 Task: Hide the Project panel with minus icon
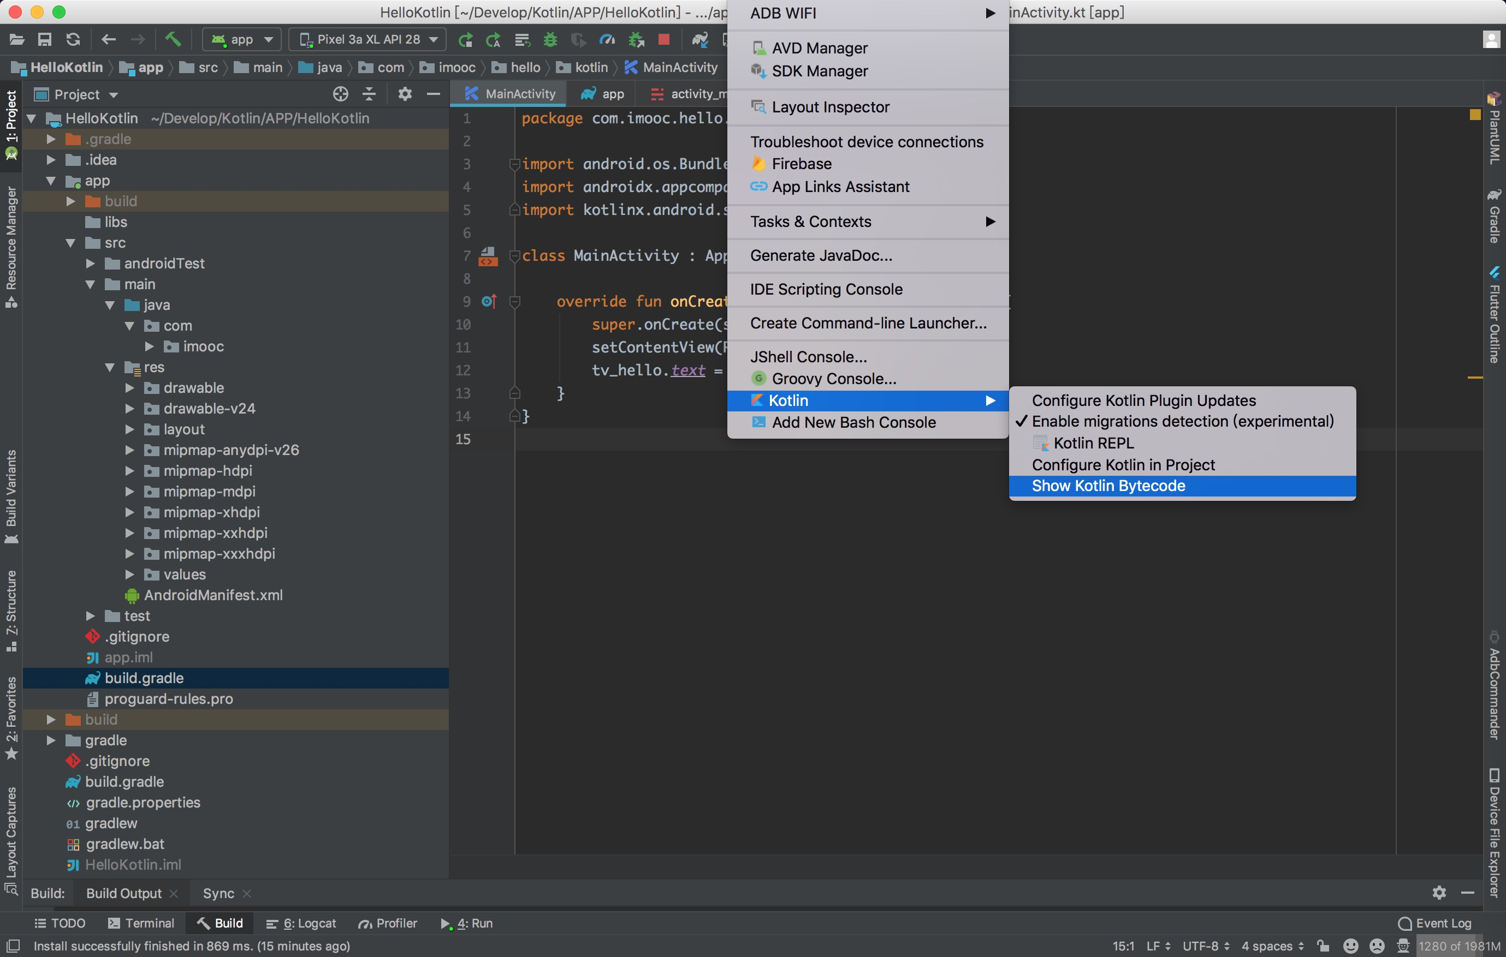coord(434,94)
